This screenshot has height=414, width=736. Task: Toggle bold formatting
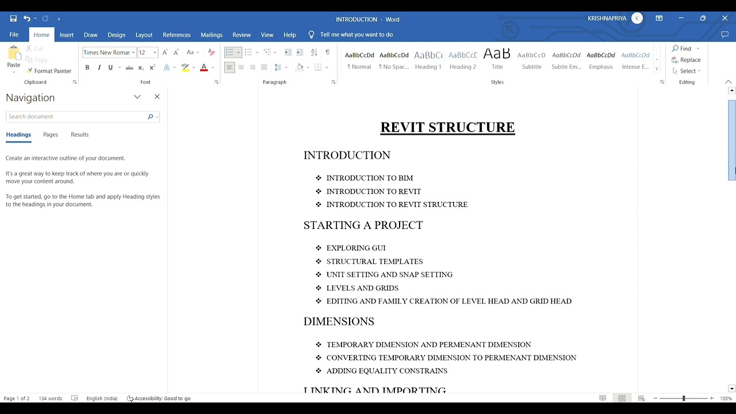(x=87, y=67)
